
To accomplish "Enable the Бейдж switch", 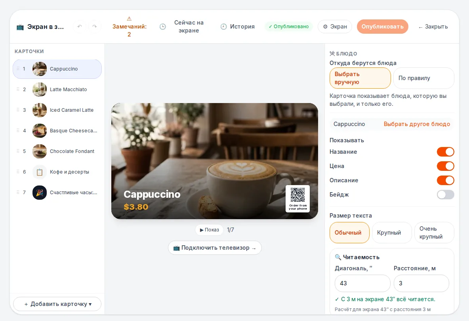I will pyautogui.click(x=445, y=195).
